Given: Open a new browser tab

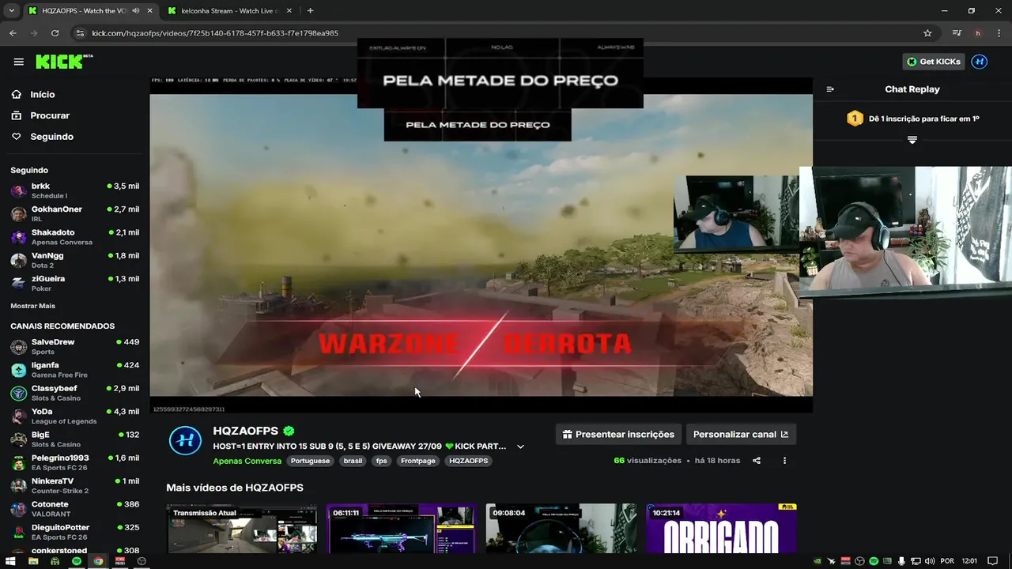Looking at the screenshot, I should 310,11.
